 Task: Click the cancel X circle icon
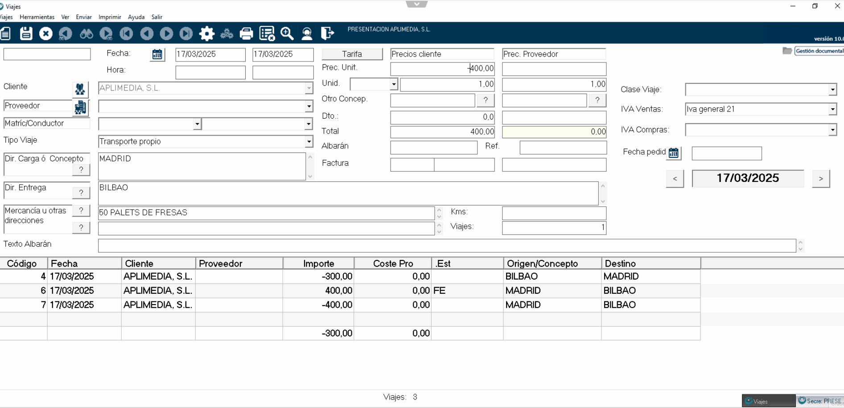coord(45,33)
